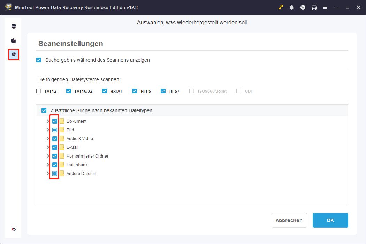Select the Dokument tree label
The height and width of the screenshot is (244, 366).
point(77,121)
